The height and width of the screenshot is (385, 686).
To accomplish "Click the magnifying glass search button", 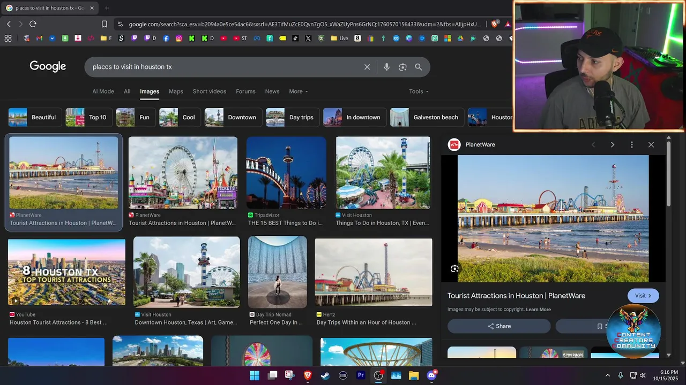I will (419, 67).
